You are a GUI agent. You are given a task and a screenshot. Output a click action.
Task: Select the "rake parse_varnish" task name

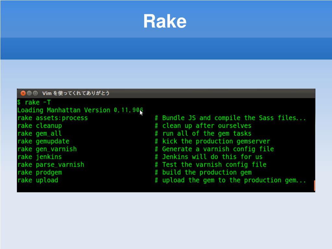click(x=51, y=165)
